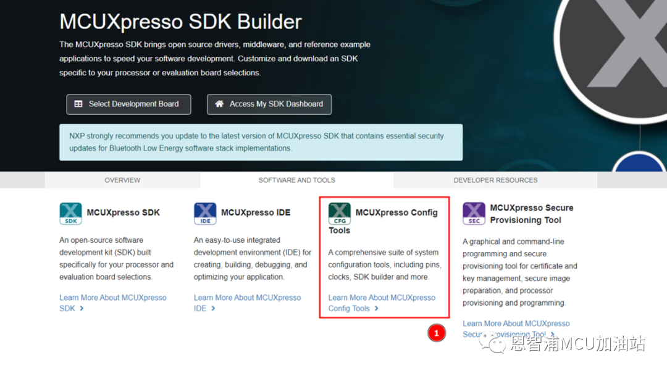Click the MCUXpresso SDK product icon
This screenshot has width=667, height=373.
coord(70,214)
